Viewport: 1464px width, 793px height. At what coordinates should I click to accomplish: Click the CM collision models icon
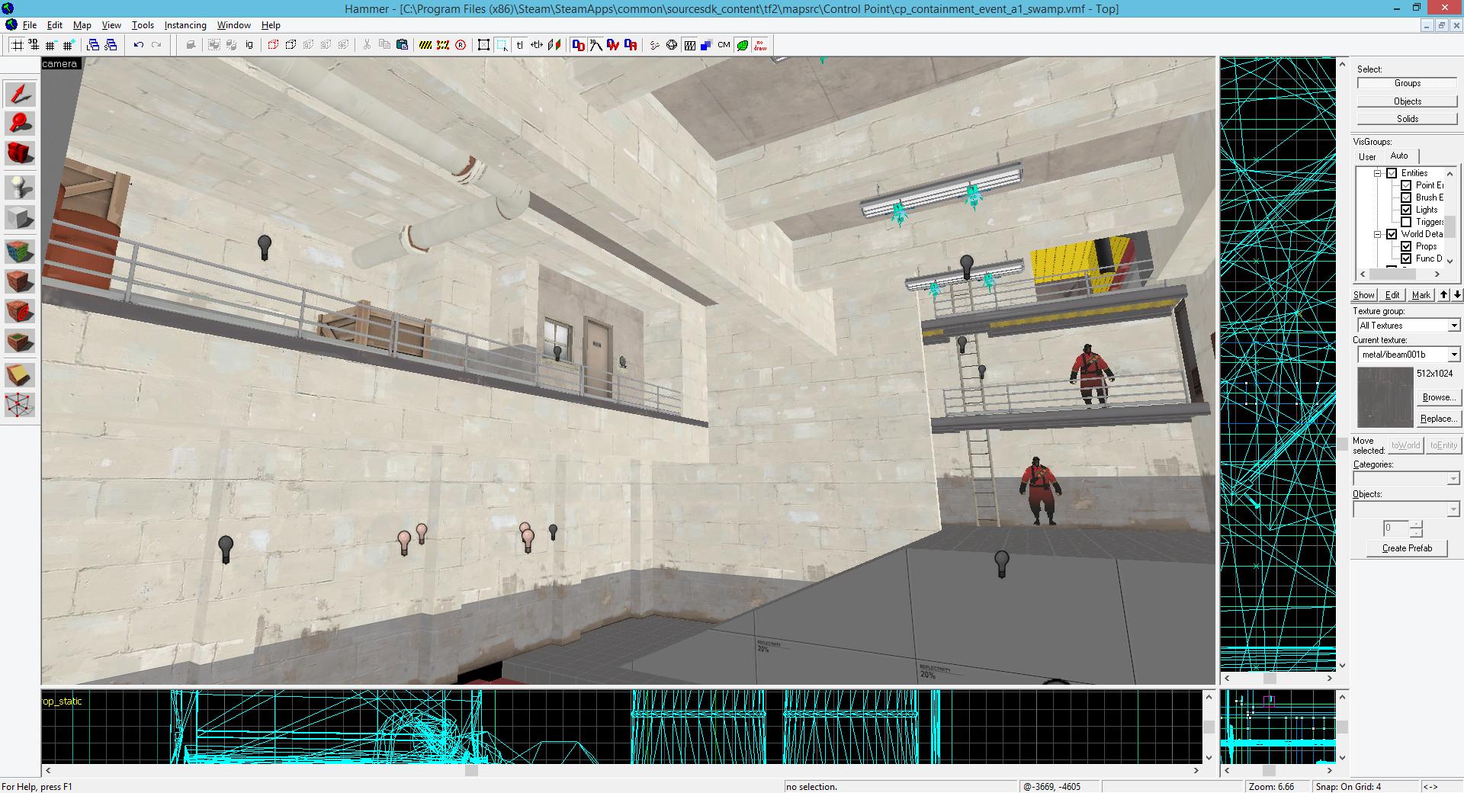click(724, 45)
